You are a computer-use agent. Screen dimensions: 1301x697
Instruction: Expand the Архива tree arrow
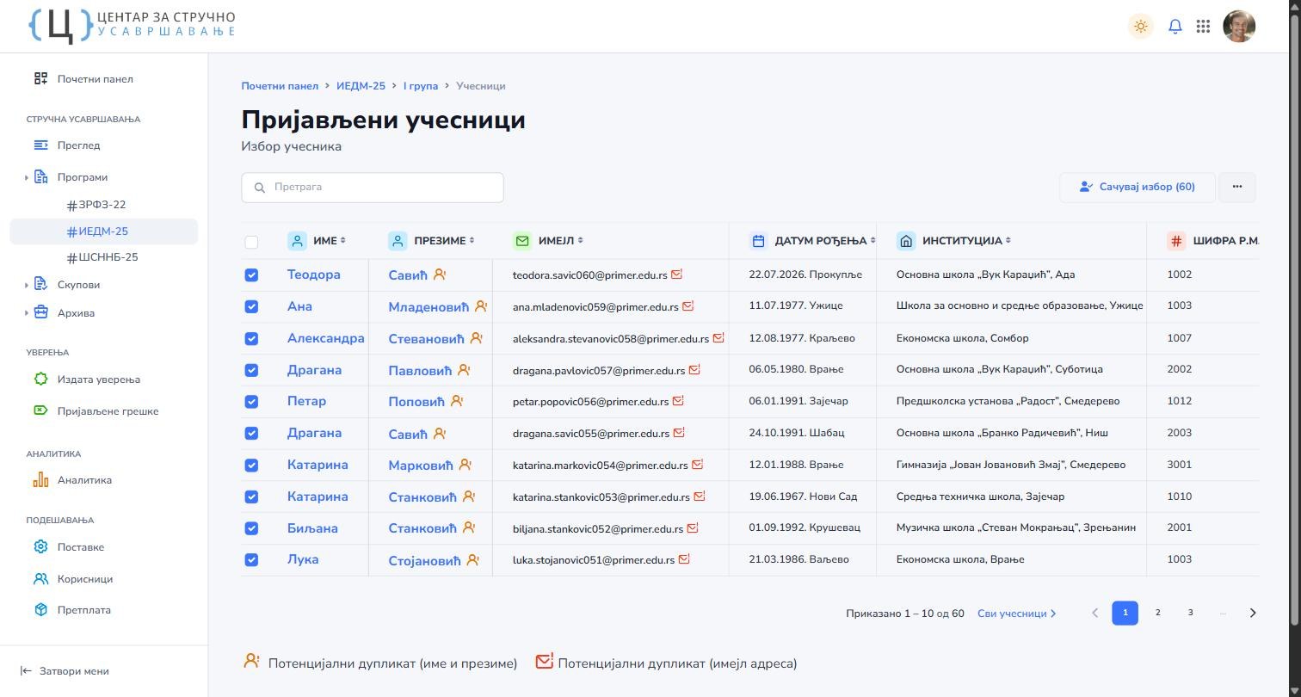click(27, 313)
